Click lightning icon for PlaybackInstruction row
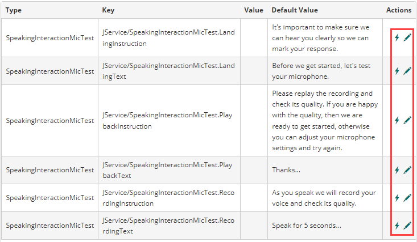 click(x=397, y=120)
